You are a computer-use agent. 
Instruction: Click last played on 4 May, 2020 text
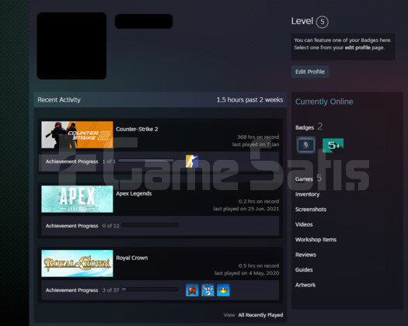pos(246,273)
